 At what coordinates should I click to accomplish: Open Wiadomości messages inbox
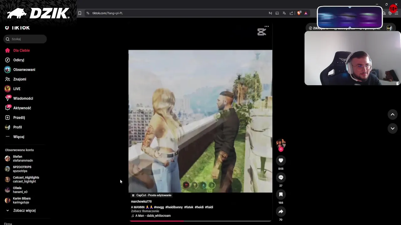(x=19, y=98)
